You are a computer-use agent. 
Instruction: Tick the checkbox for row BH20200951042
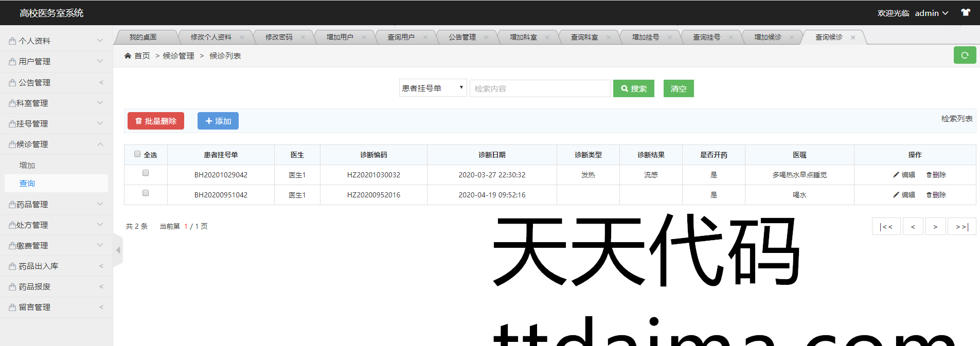click(146, 193)
